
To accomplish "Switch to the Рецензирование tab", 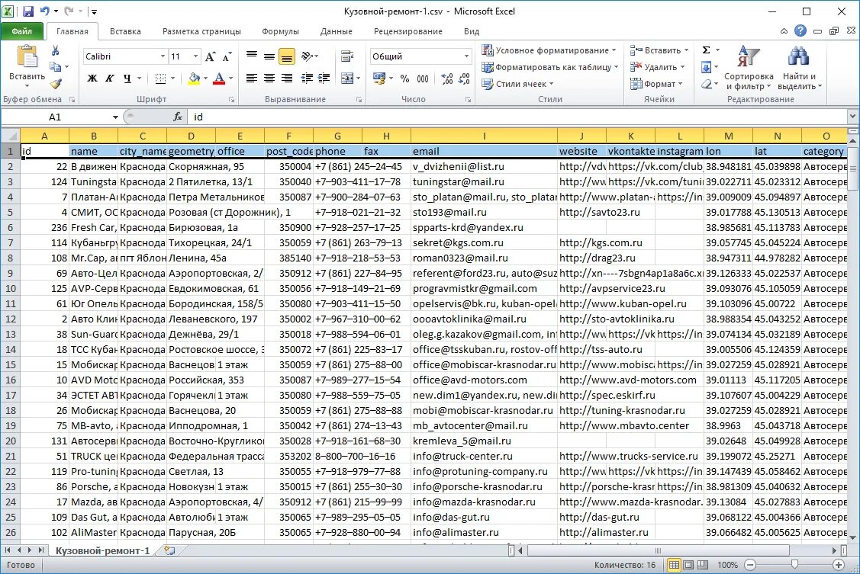I will [x=408, y=31].
